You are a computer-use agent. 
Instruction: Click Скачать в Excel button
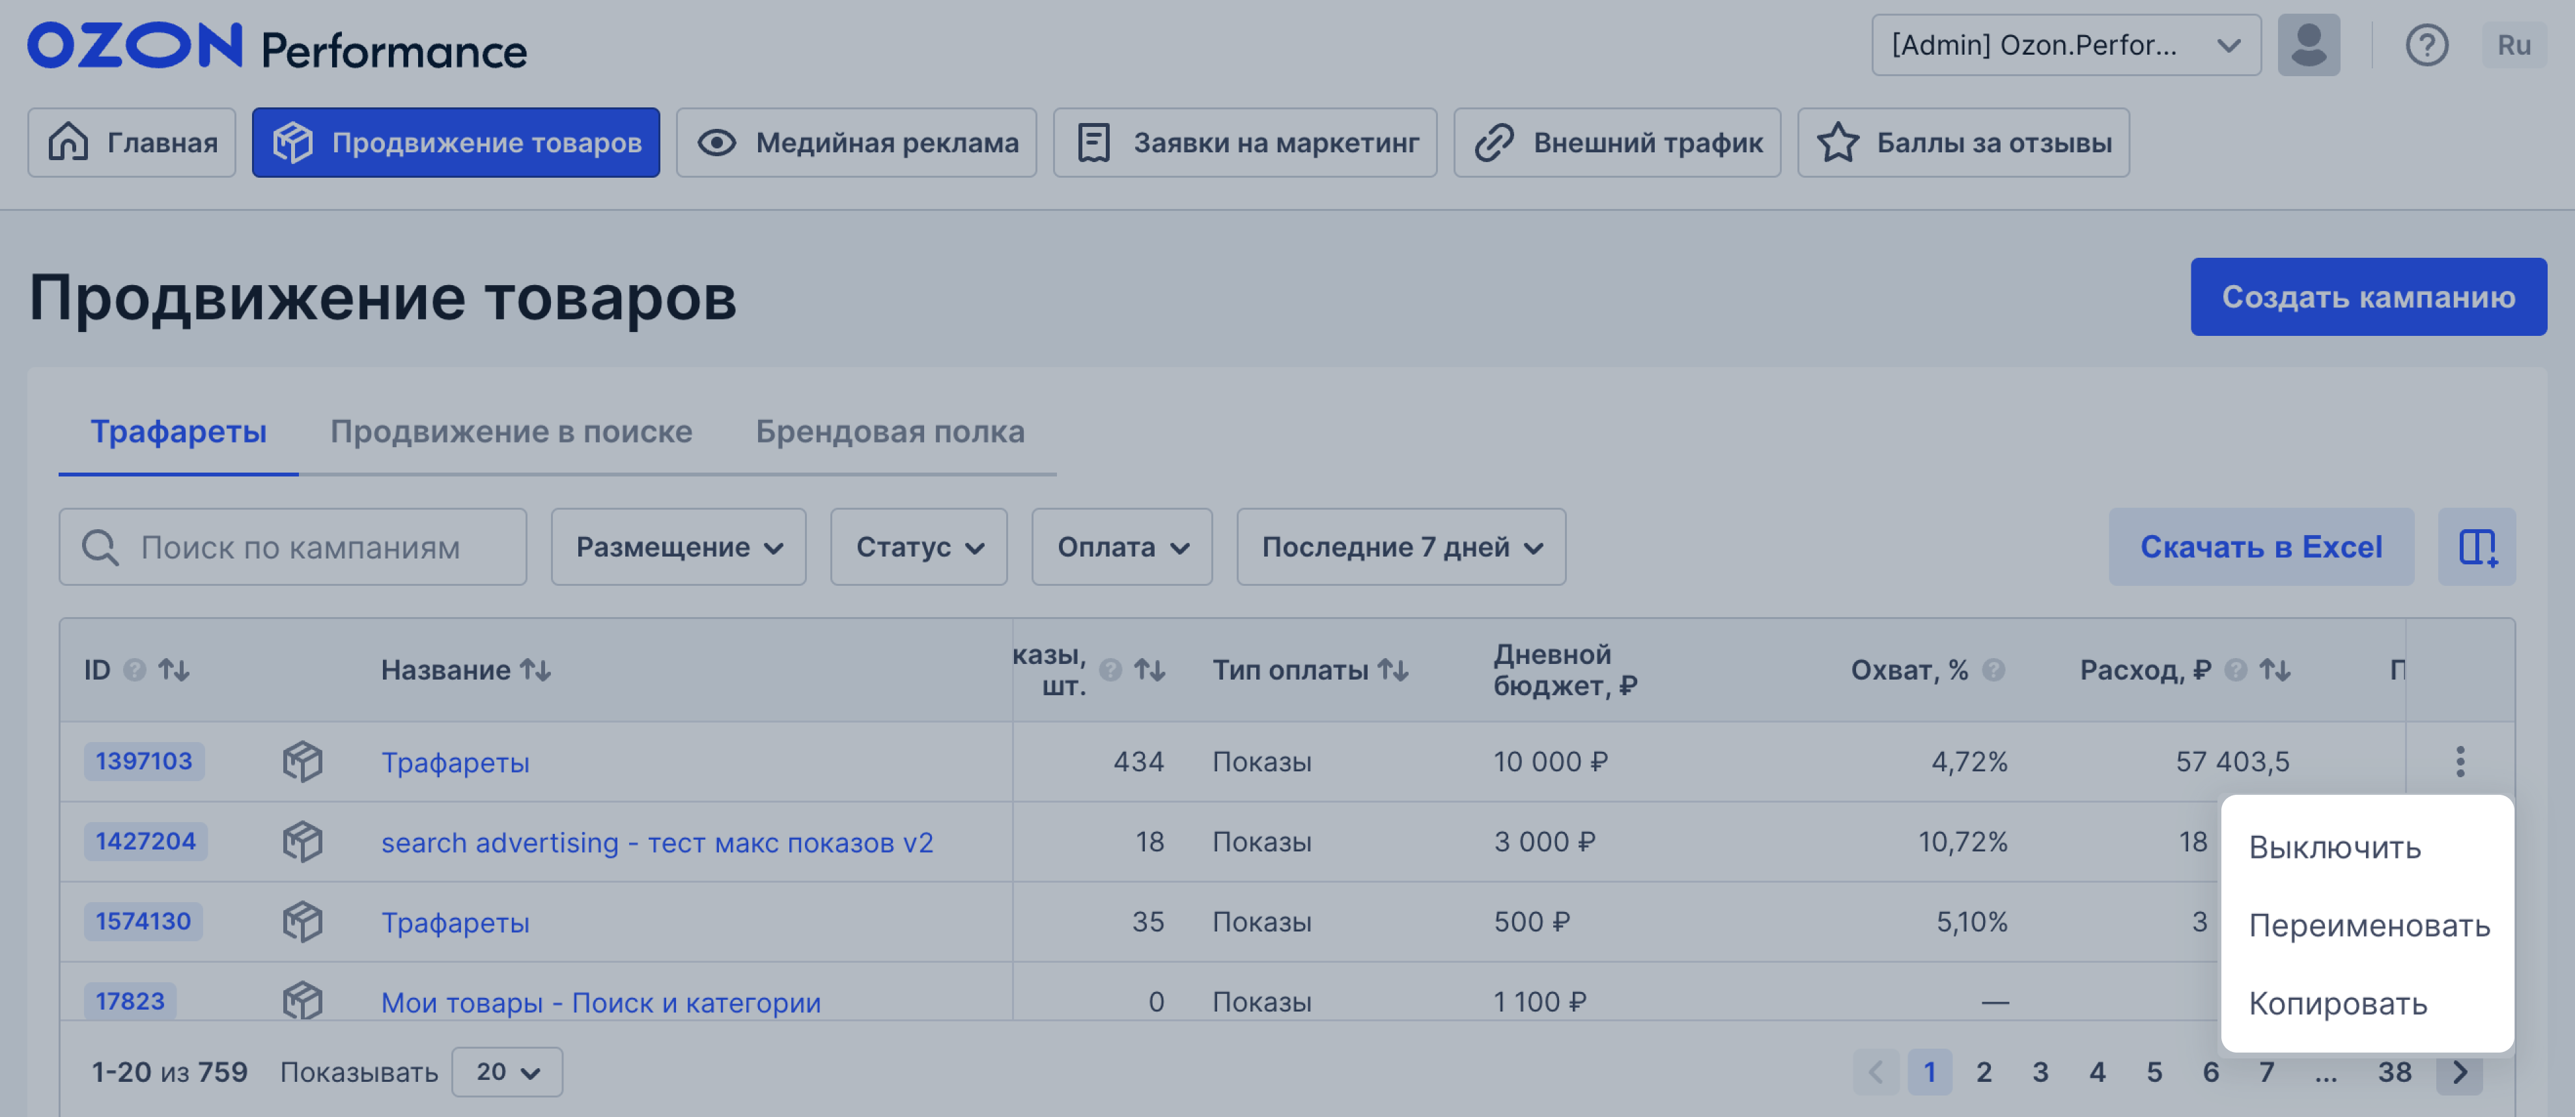pos(2261,547)
